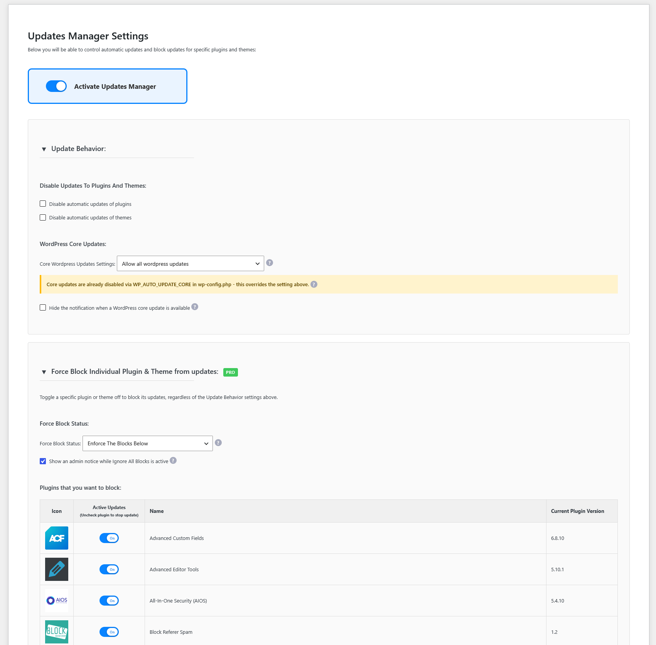Viewport: 656px width, 645px height.
Task: Click the Updates Manager Settings heading
Action: pos(88,36)
